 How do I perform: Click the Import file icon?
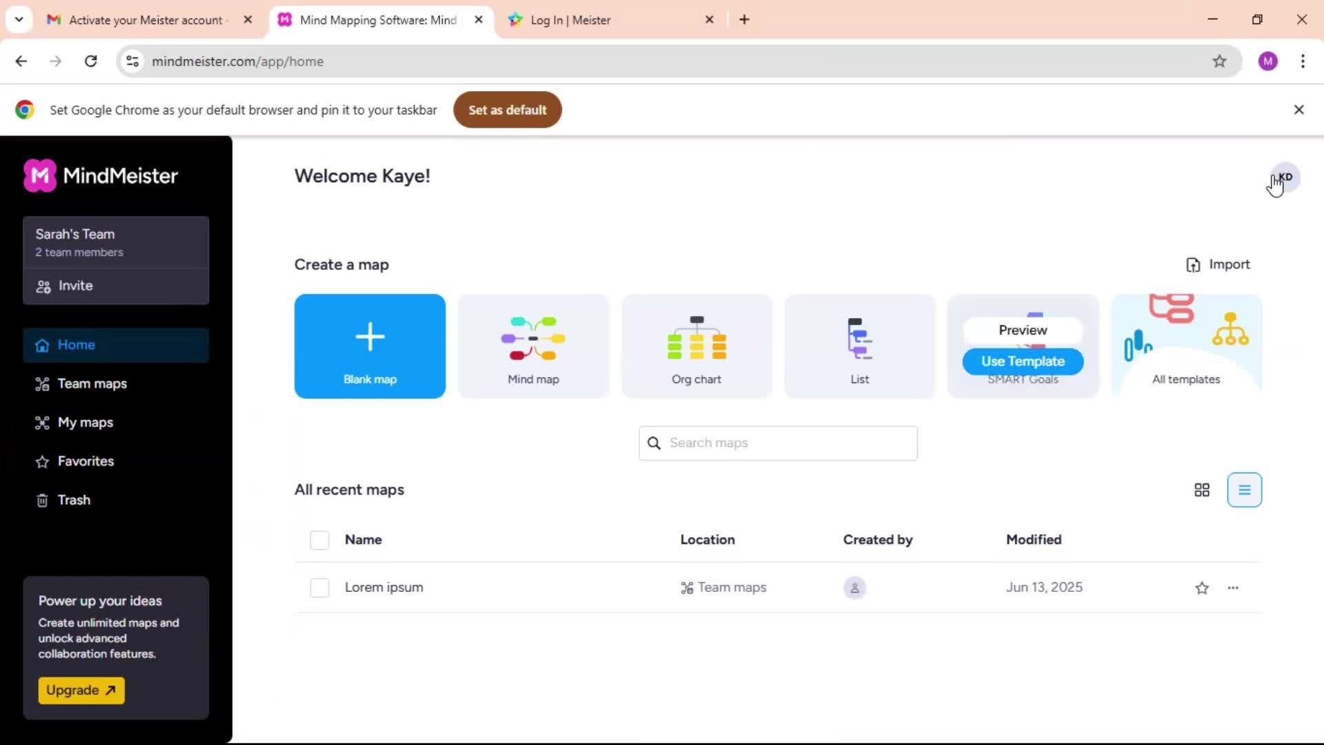tap(1193, 265)
